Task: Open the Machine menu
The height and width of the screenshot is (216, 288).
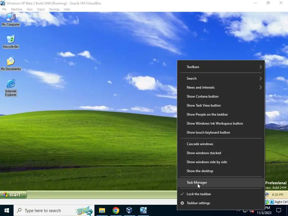Action: click(x=17, y=9)
